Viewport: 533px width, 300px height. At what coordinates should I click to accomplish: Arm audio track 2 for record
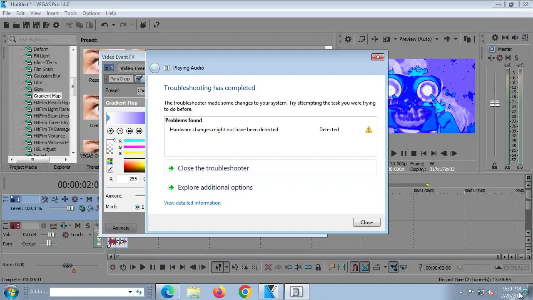(44, 226)
